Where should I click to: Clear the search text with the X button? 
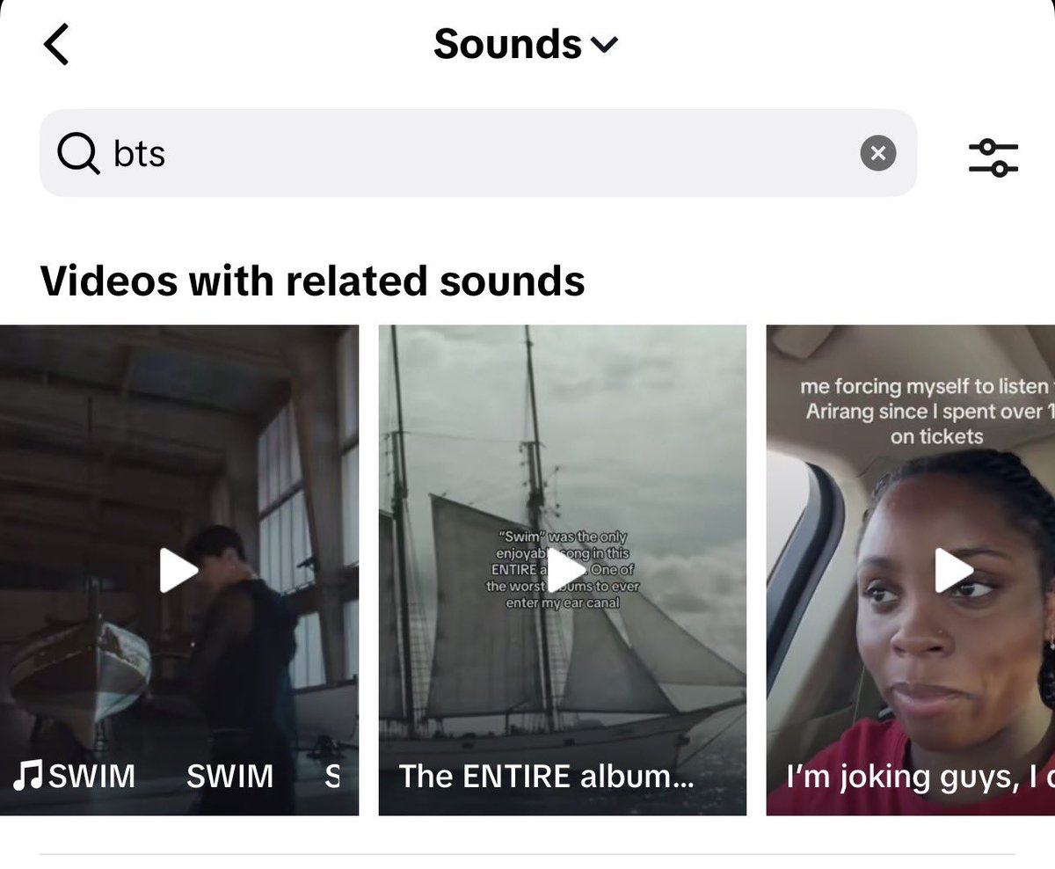click(877, 153)
